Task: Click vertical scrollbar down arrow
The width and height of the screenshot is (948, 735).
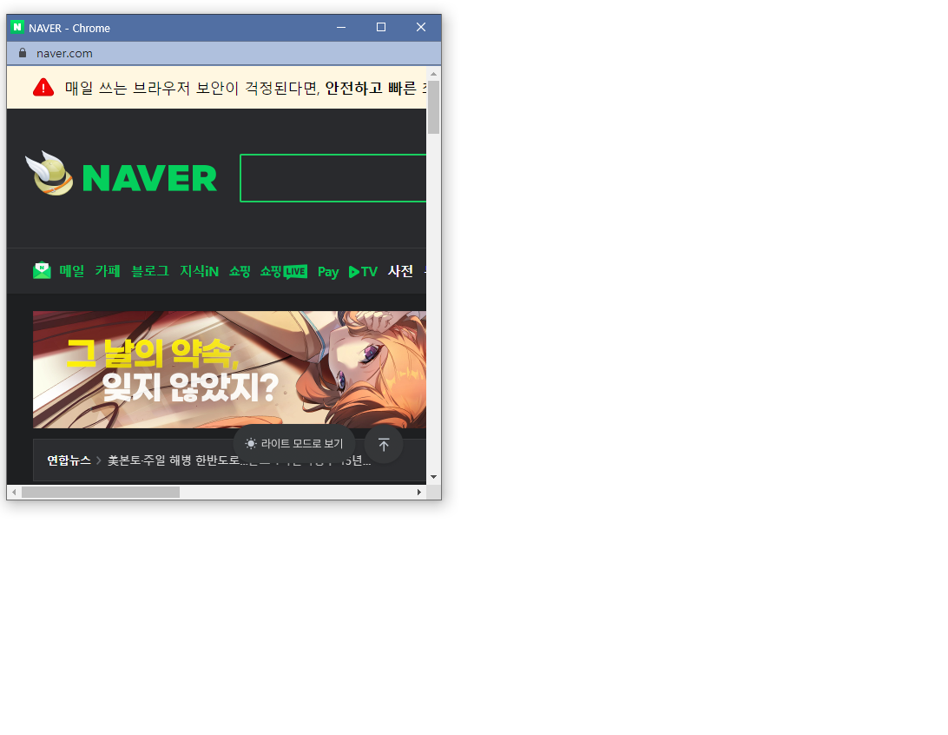Action: pyautogui.click(x=433, y=477)
